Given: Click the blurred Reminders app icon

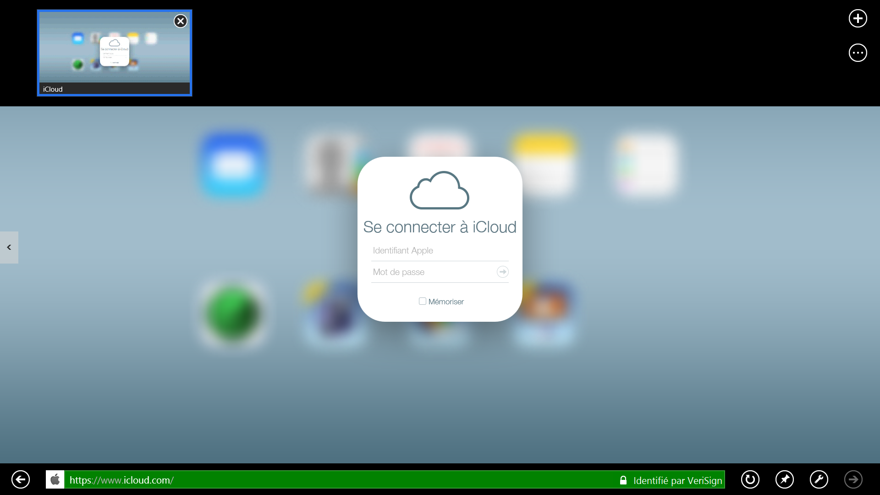Looking at the screenshot, I should click(646, 165).
